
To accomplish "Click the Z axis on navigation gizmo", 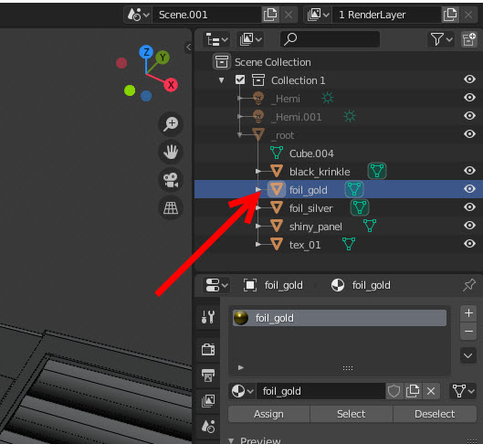I will coord(146,52).
